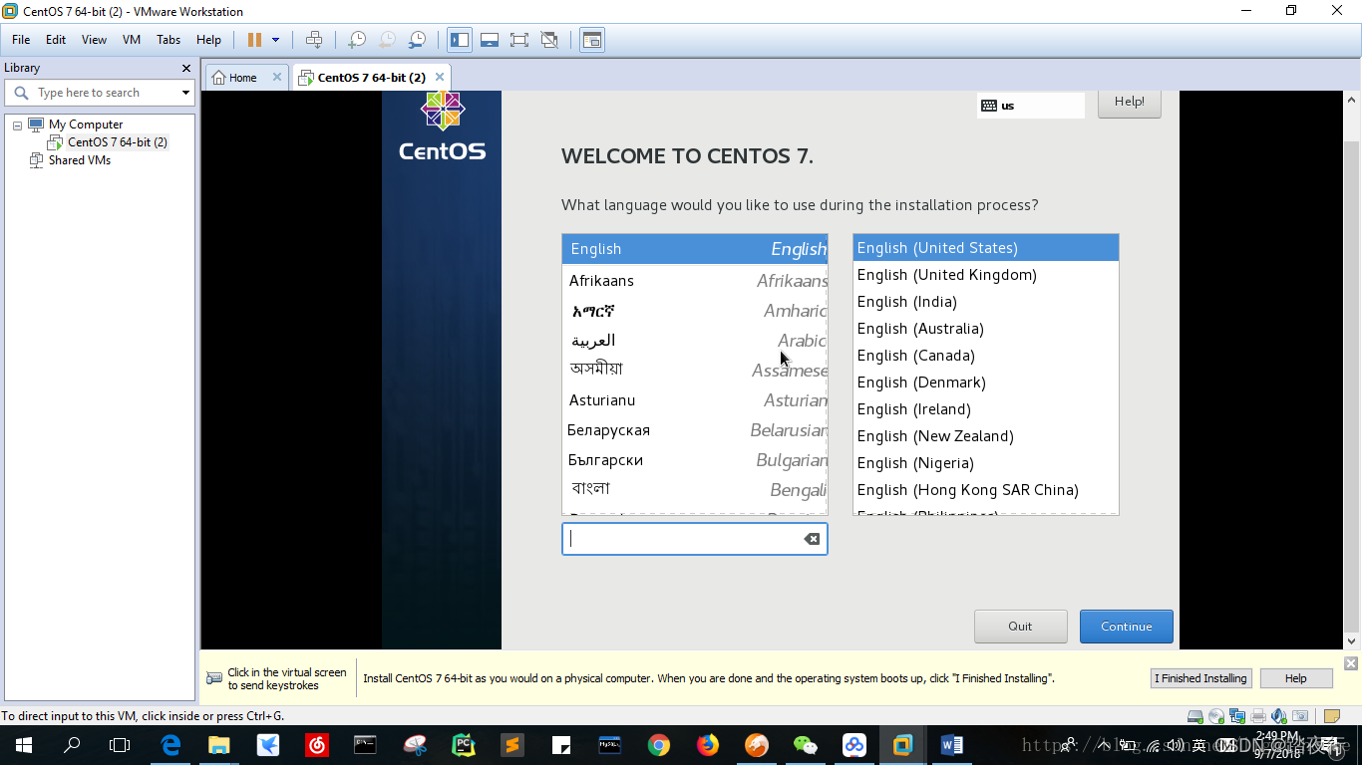
Task: Click I Finished Installing button
Action: pyautogui.click(x=1200, y=678)
